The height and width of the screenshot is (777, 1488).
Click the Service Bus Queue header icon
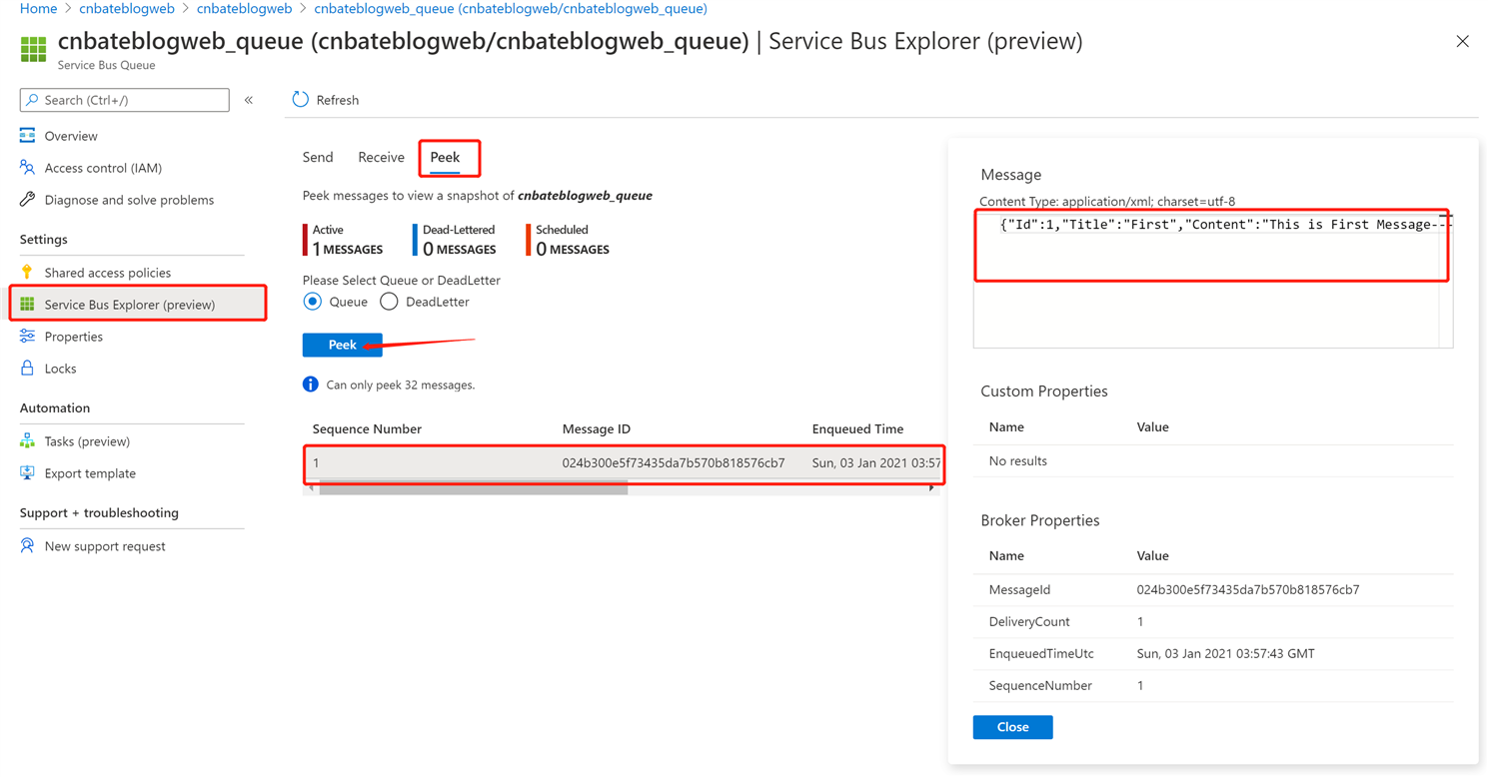[x=33, y=49]
